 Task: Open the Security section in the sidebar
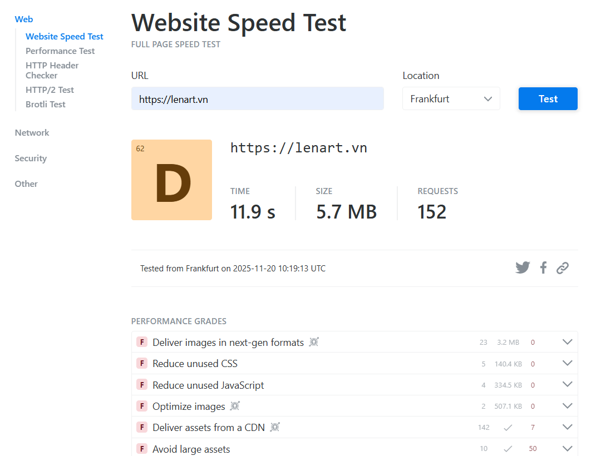[31, 158]
